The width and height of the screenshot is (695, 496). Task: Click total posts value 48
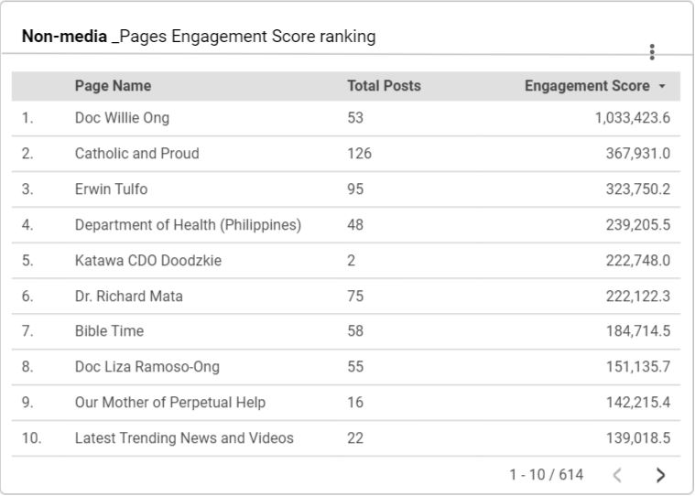[355, 225]
